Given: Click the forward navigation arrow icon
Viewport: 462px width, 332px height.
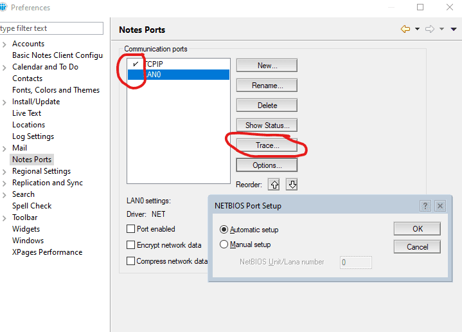Looking at the screenshot, I should pos(430,30).
